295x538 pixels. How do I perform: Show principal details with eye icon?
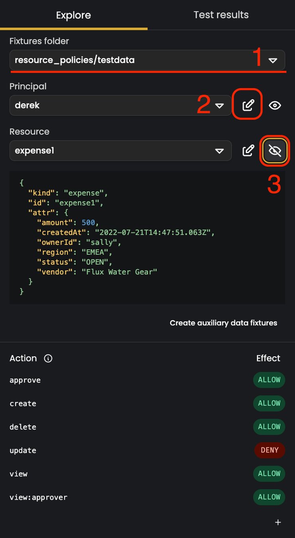[x=275, y=105]
